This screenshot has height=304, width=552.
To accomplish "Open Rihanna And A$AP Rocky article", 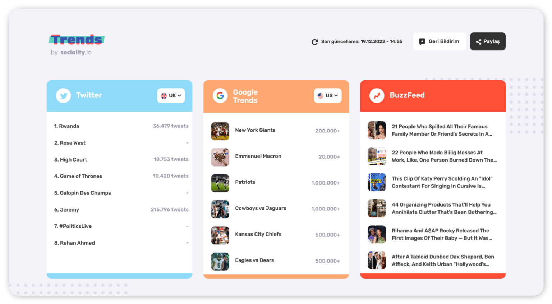I will (x=442, y=234).
